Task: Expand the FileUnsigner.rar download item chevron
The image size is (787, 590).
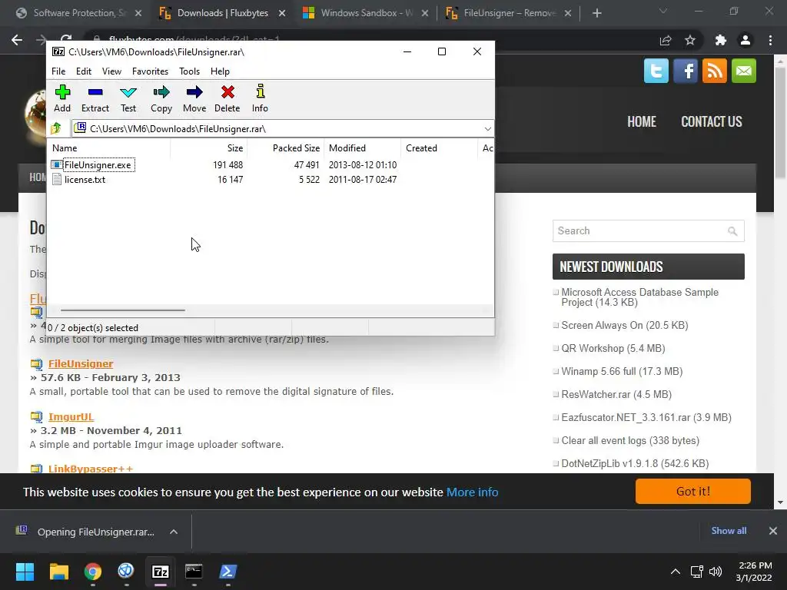Action: (173, 532)
